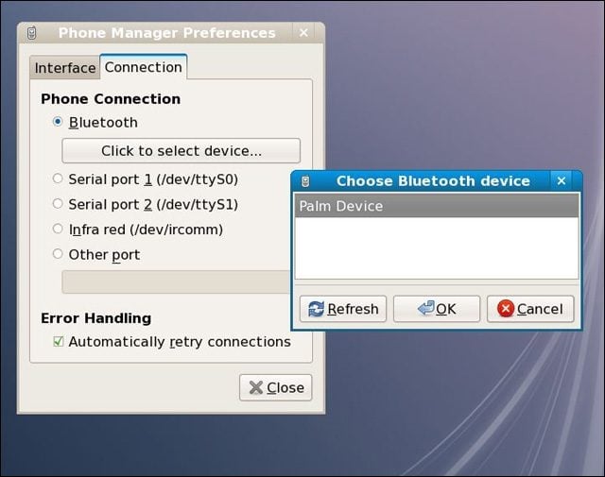Choose Serial port 2 (/dev/ttyS1) option

[58, 204]
